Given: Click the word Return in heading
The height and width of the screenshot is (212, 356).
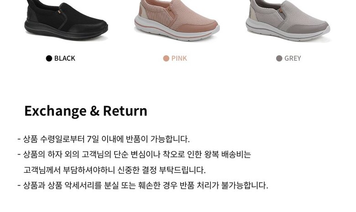Looking at the screenshot, I should click(125, 111).
